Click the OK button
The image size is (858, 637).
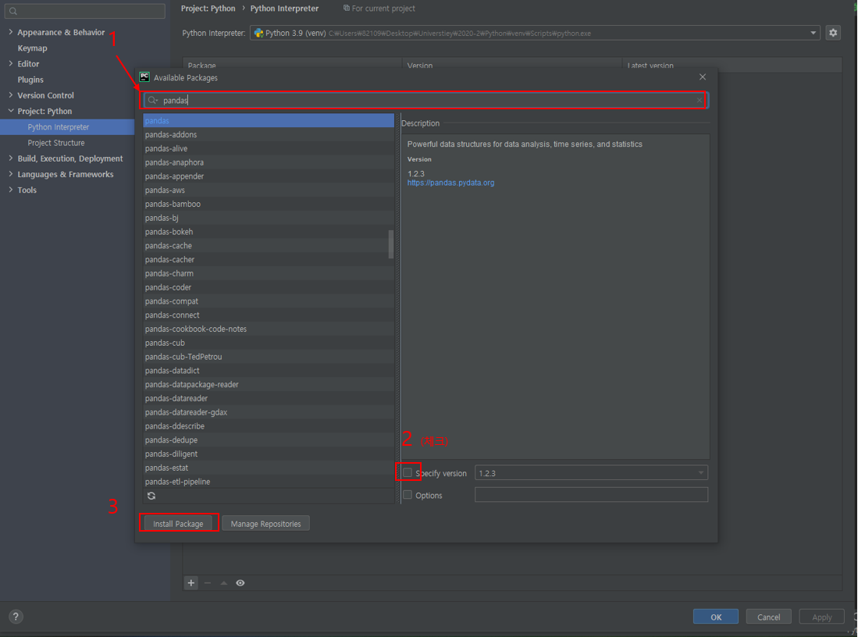716,617
